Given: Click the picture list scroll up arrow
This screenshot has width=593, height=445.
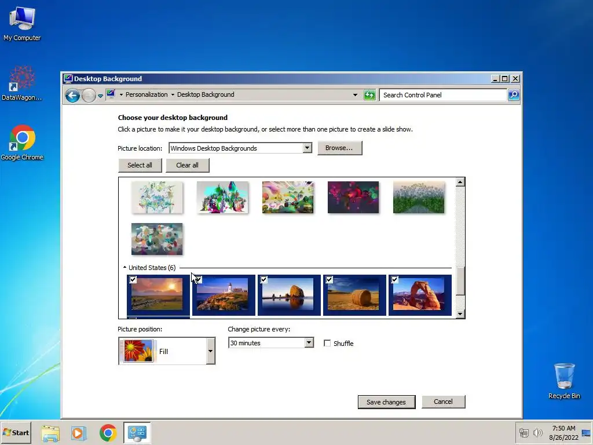Looking at the screenshot, I should click(x=460, y=182).
